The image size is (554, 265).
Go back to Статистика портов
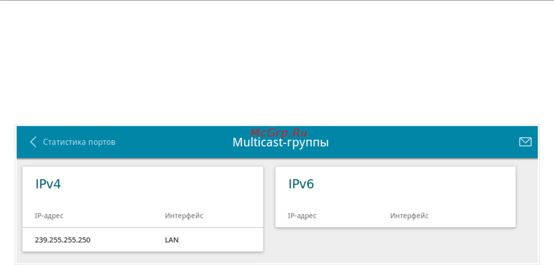[79, 142]
